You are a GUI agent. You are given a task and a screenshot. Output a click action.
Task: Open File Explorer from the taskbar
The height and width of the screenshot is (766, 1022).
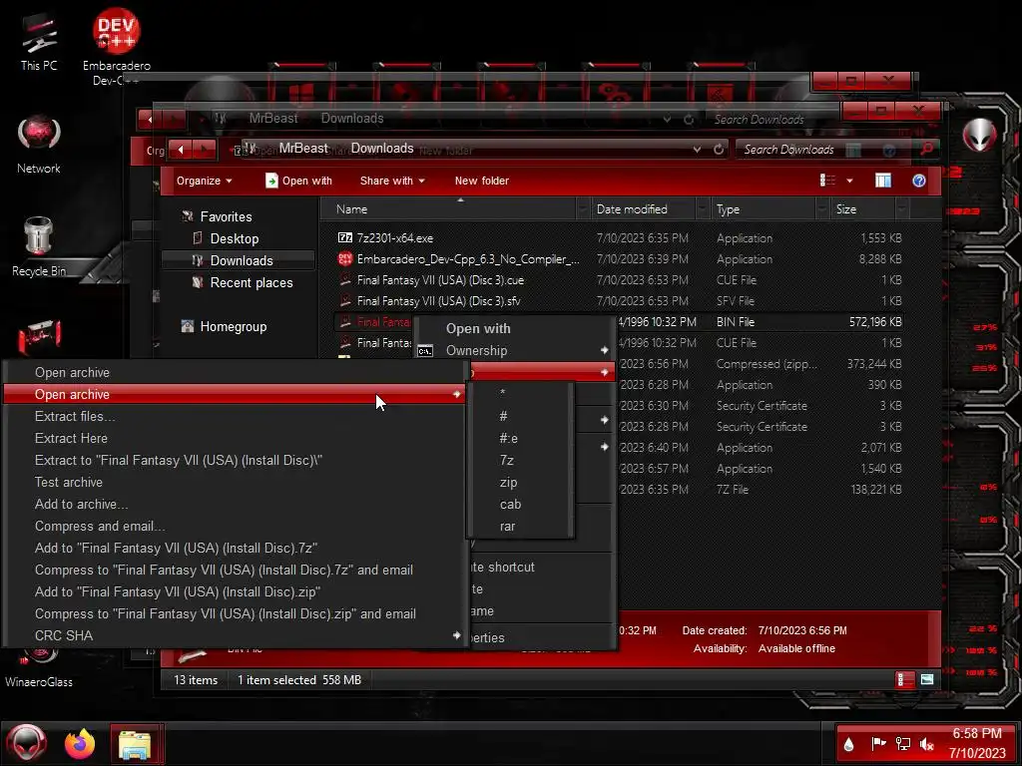click(x=135, y=744)
